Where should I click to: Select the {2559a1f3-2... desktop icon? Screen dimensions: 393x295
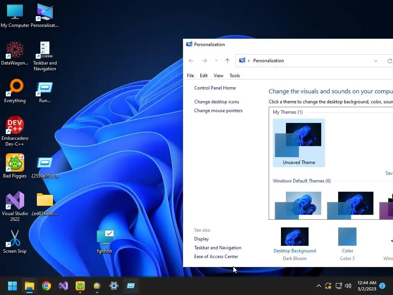(x=45, y=167)
